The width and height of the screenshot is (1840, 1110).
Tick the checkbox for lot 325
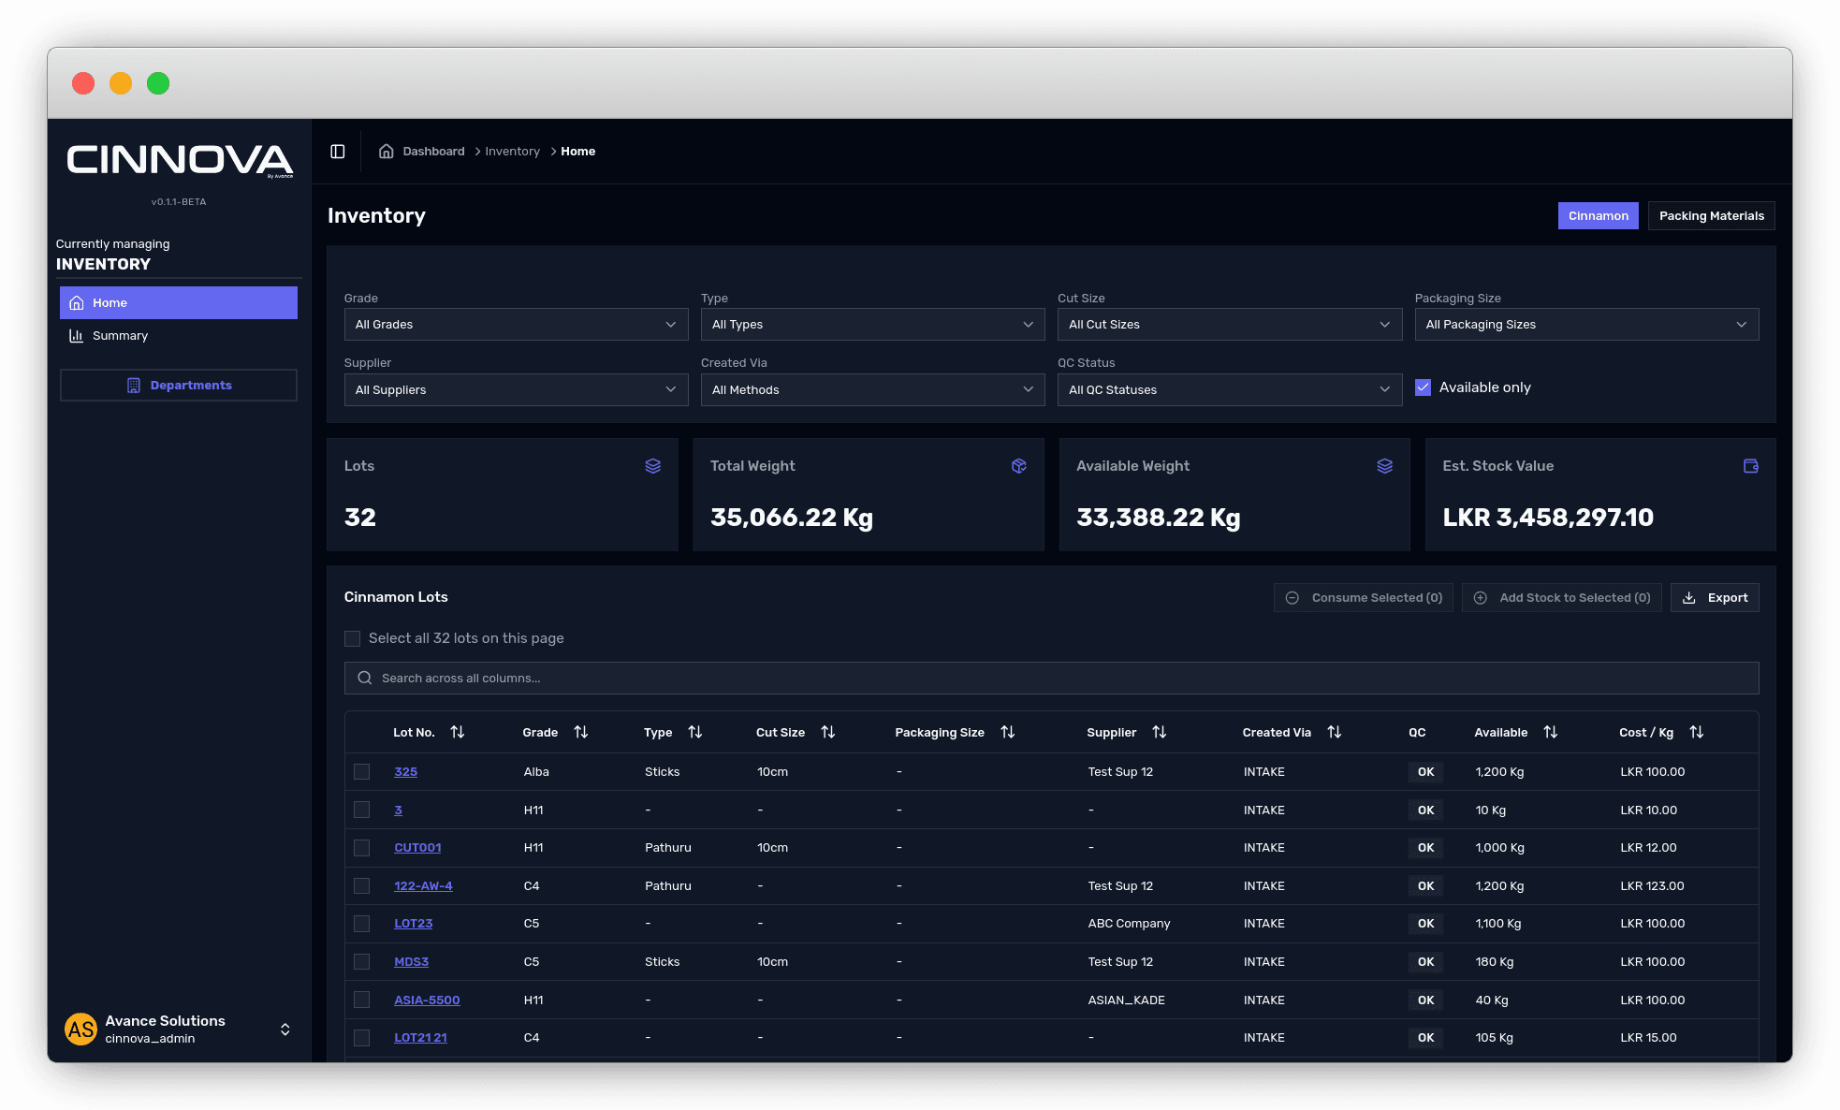pos(362,772)
